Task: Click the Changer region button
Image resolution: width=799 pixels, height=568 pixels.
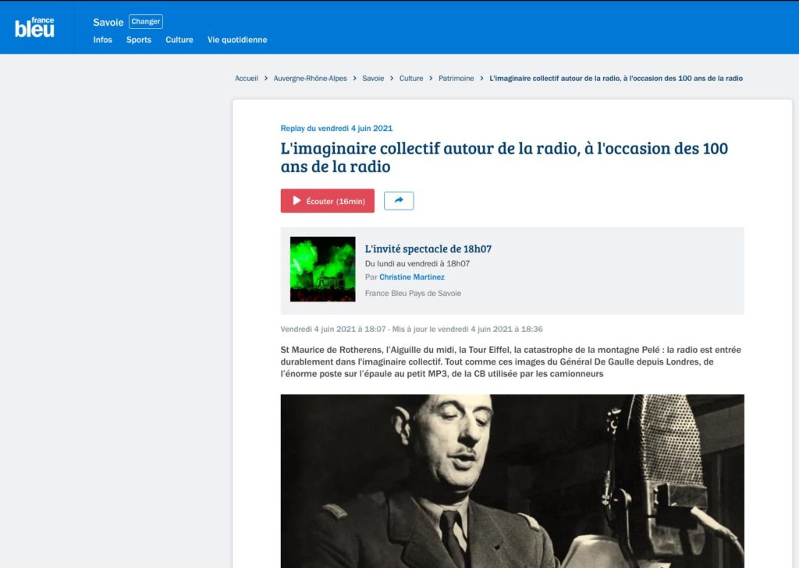Action: coord(146,21)
